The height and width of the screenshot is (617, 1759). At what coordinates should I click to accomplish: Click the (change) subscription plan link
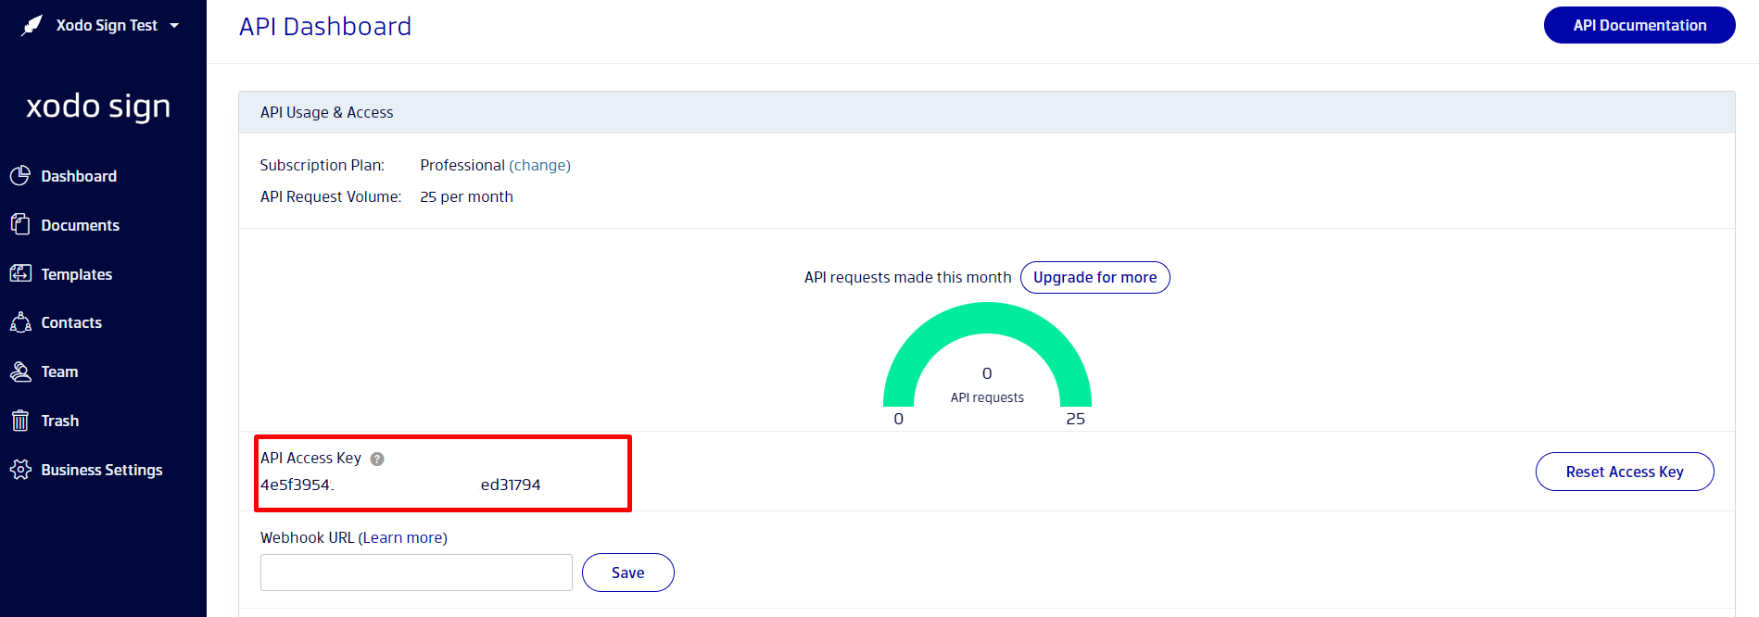[x=539, y=165]
